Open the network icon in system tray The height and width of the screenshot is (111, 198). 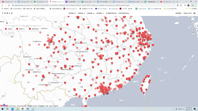[179, 109]
